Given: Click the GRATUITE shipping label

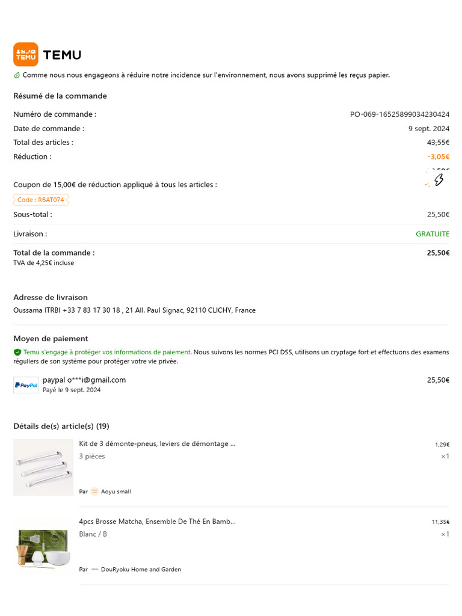Looking at the screenshot, I should point(432,234).
